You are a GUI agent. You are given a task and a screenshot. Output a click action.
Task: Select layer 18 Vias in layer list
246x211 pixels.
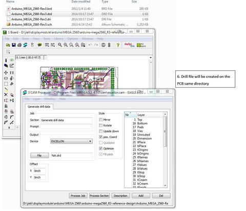coord(144,131)
